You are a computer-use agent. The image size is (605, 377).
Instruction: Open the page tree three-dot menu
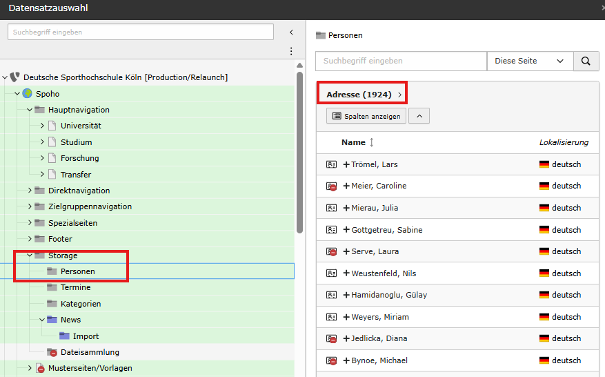(x=291, y=52)
